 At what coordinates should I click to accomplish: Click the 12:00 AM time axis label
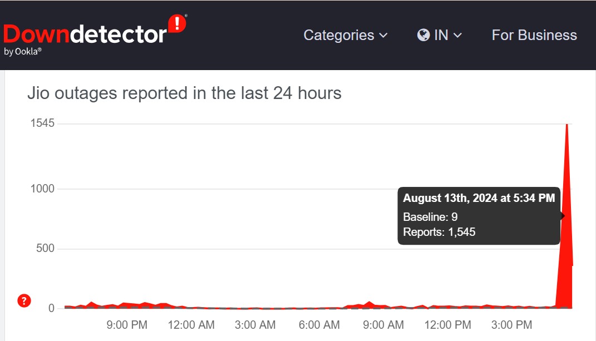[191, 325]
